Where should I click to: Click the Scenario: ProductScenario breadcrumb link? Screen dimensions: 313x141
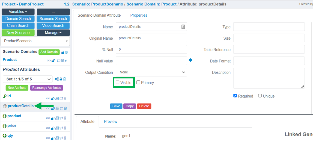pyautogui.click(x=98, y=4)
